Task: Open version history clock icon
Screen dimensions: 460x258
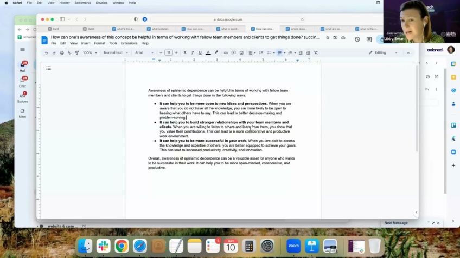Action: [357, 39]
